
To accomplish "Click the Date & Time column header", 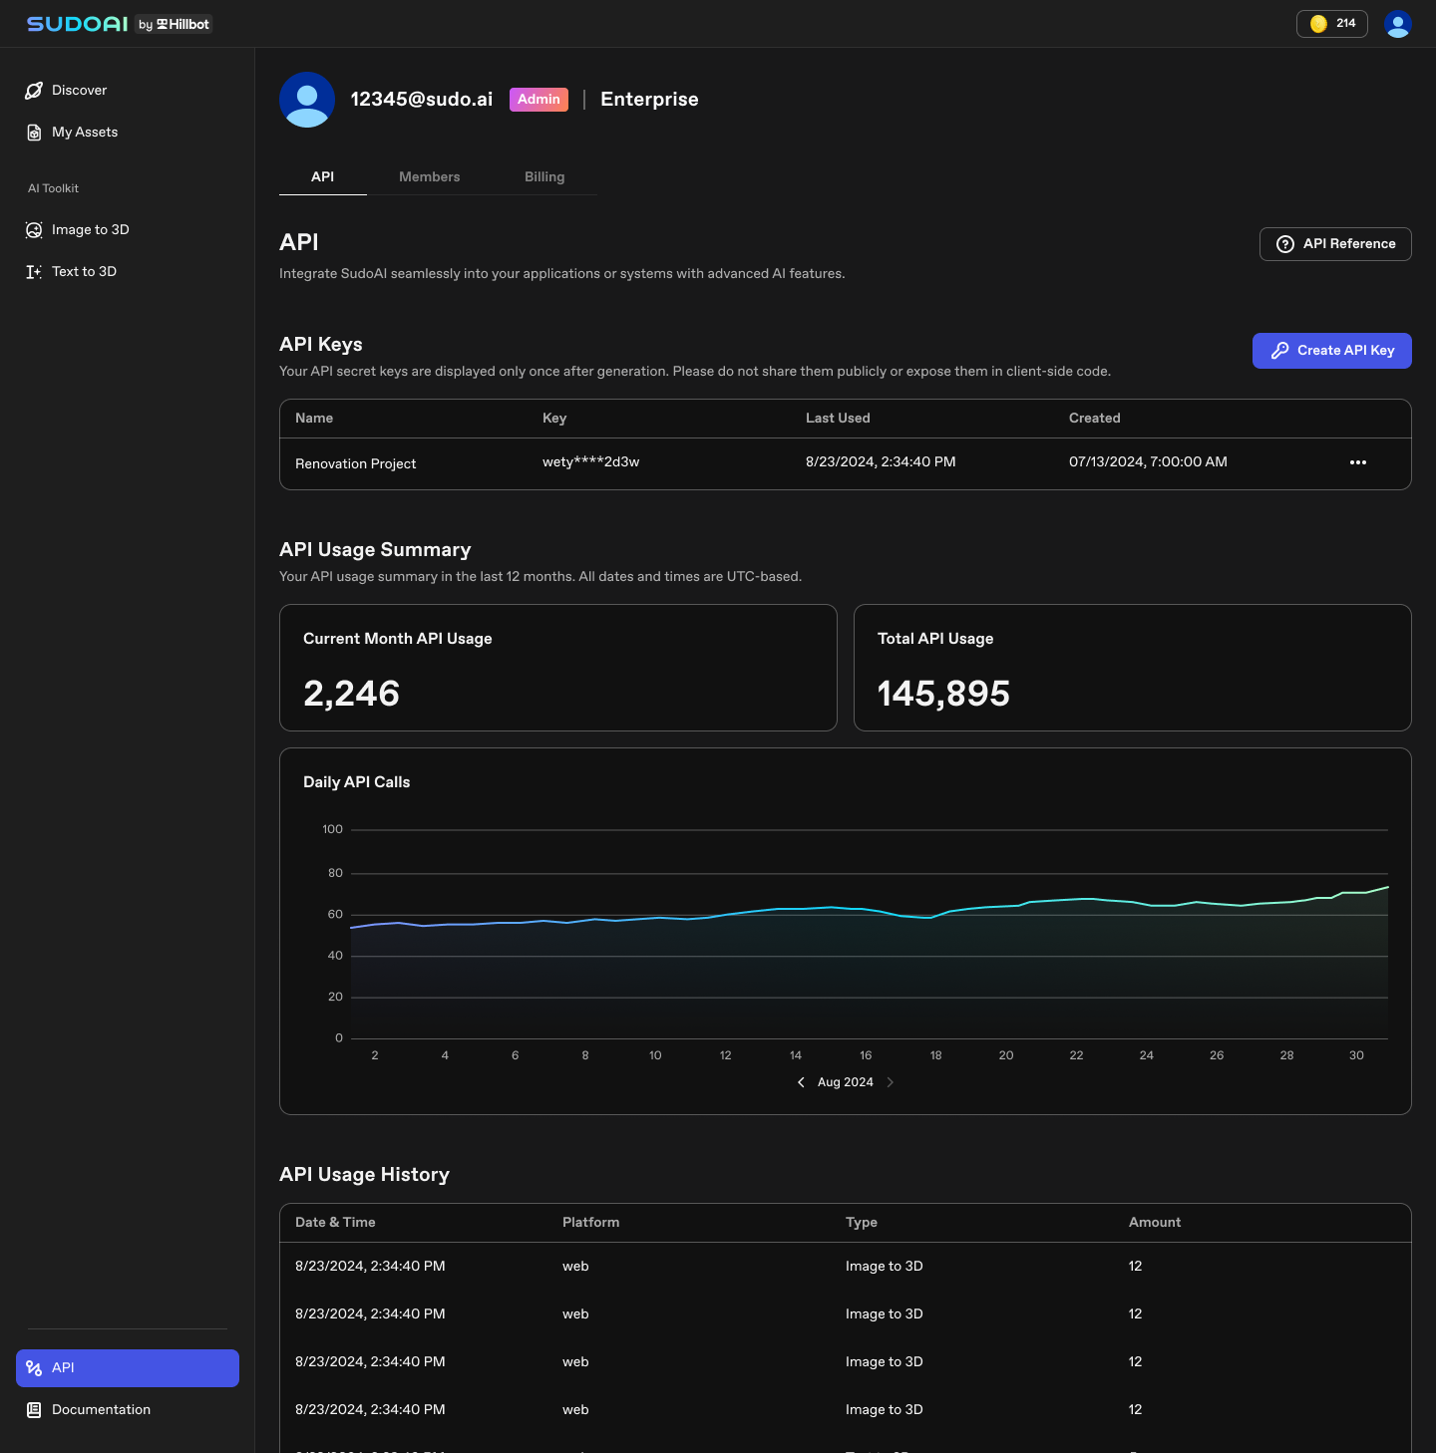I will click(335, 1223).
